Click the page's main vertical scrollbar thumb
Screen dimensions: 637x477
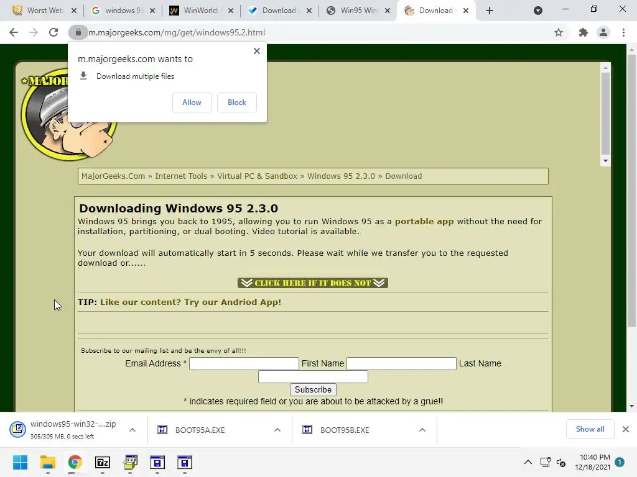click(x=631, y=191)
